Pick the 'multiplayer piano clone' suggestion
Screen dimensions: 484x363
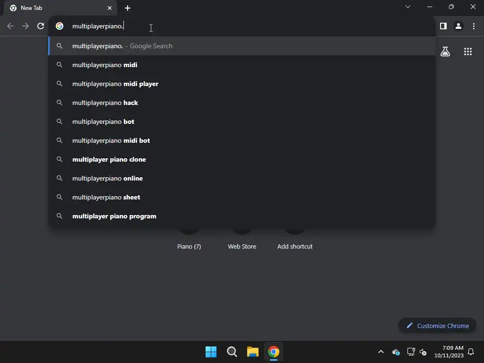[x=242, y=159]
